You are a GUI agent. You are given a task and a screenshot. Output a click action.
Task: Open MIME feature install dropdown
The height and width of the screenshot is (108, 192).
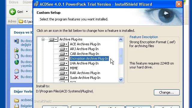point(64,68)
